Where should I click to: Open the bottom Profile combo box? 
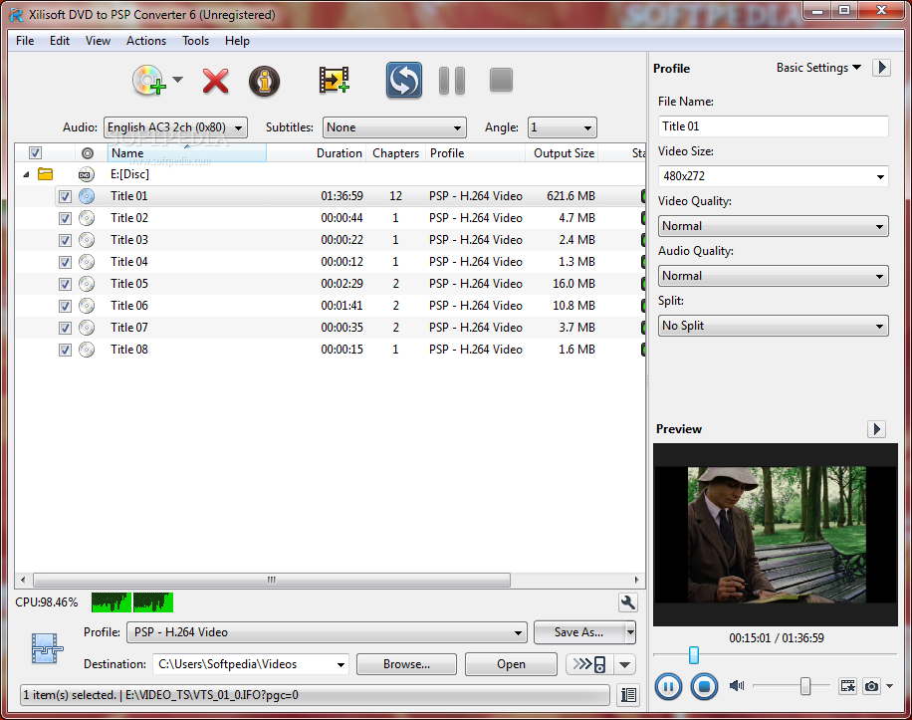[327, 632]
